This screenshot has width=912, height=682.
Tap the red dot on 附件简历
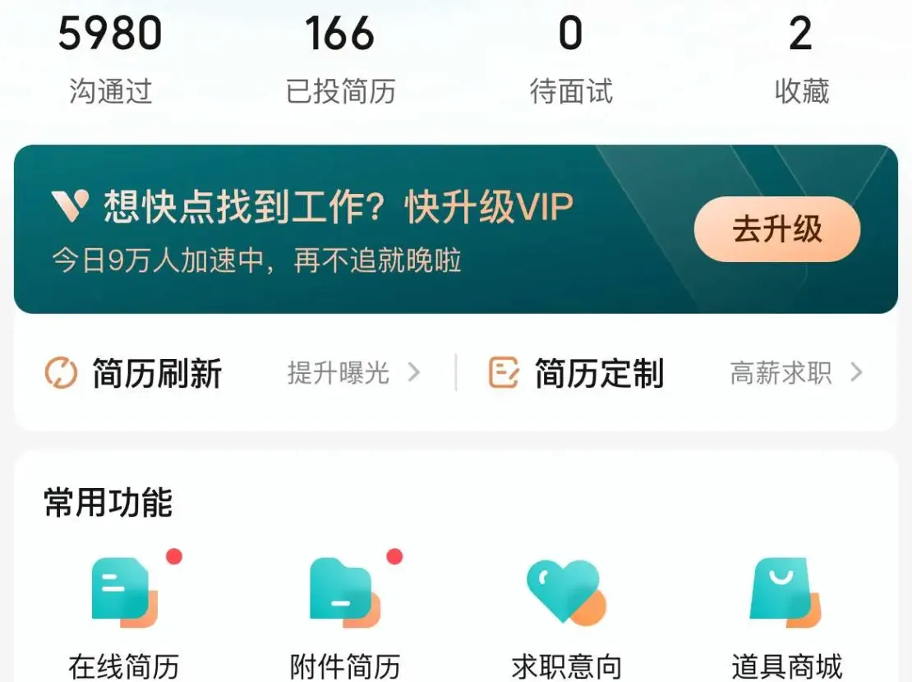coord(394,556)
